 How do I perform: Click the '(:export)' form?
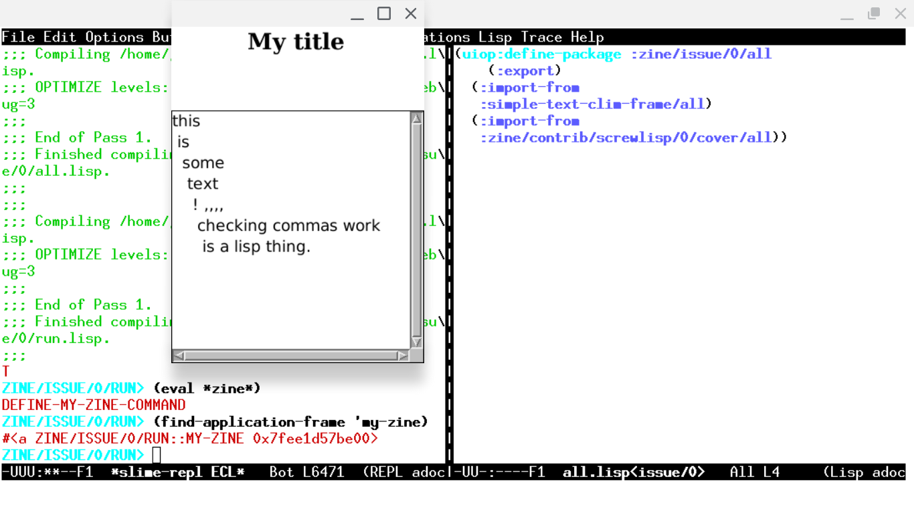coord(525,71)
